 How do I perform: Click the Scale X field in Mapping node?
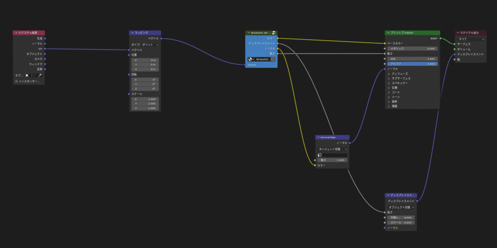145,99
